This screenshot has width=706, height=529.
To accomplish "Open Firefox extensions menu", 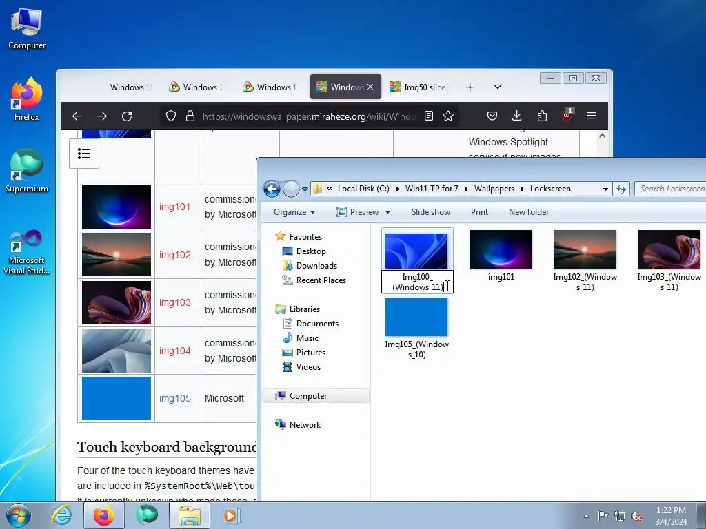I will [x=542, y=116].
